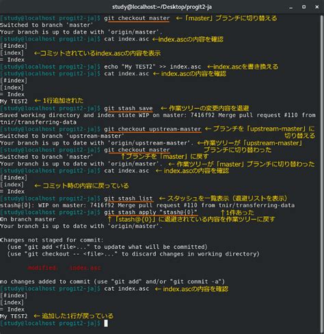324x334 pixels.
Task: Click the line mentioning 'origin/upstream-master'
Action: coord(97,143)
